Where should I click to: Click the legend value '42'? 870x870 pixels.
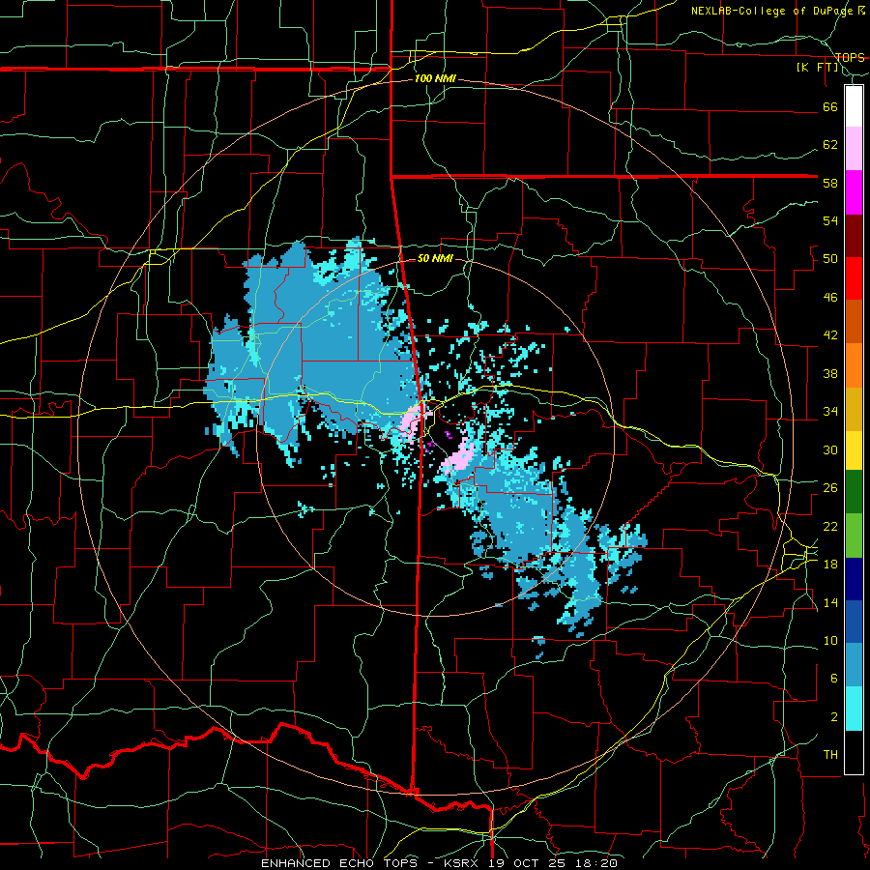click(x=830, y=335)
